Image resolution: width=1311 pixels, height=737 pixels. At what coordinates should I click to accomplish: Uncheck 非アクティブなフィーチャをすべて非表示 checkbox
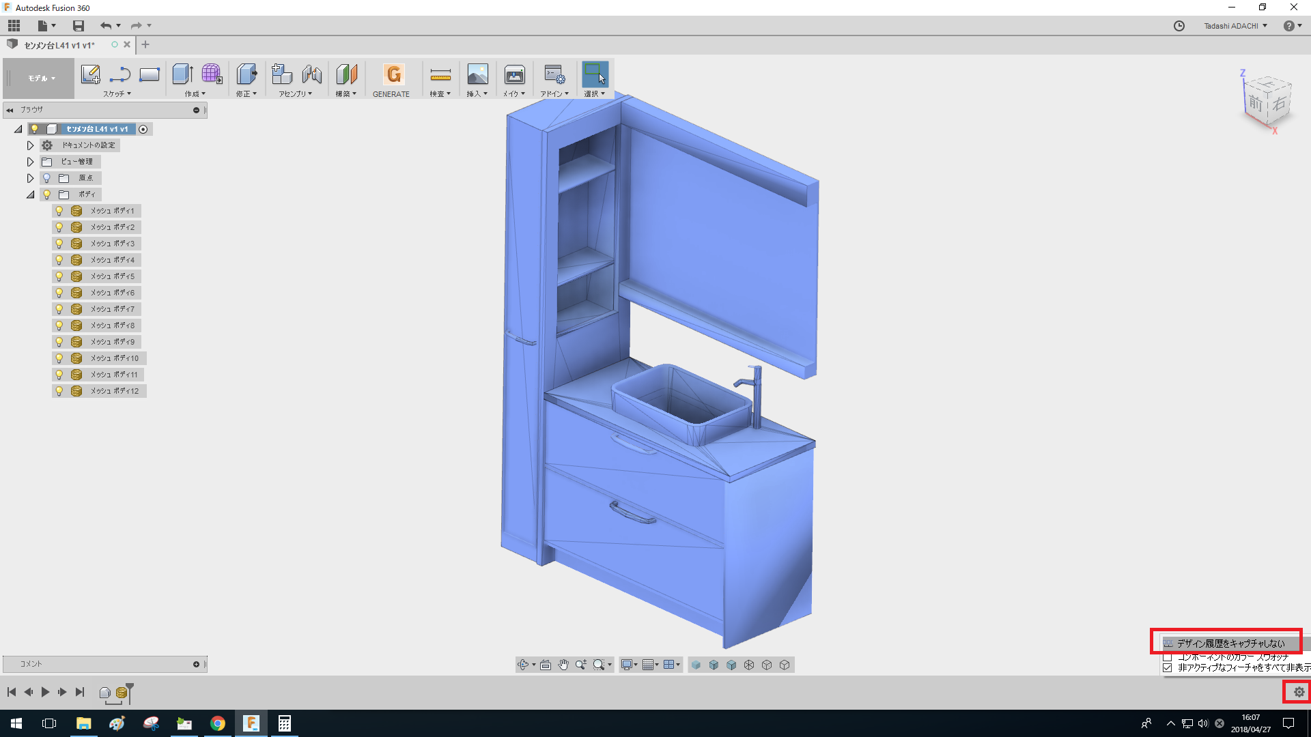point(1168,668)
